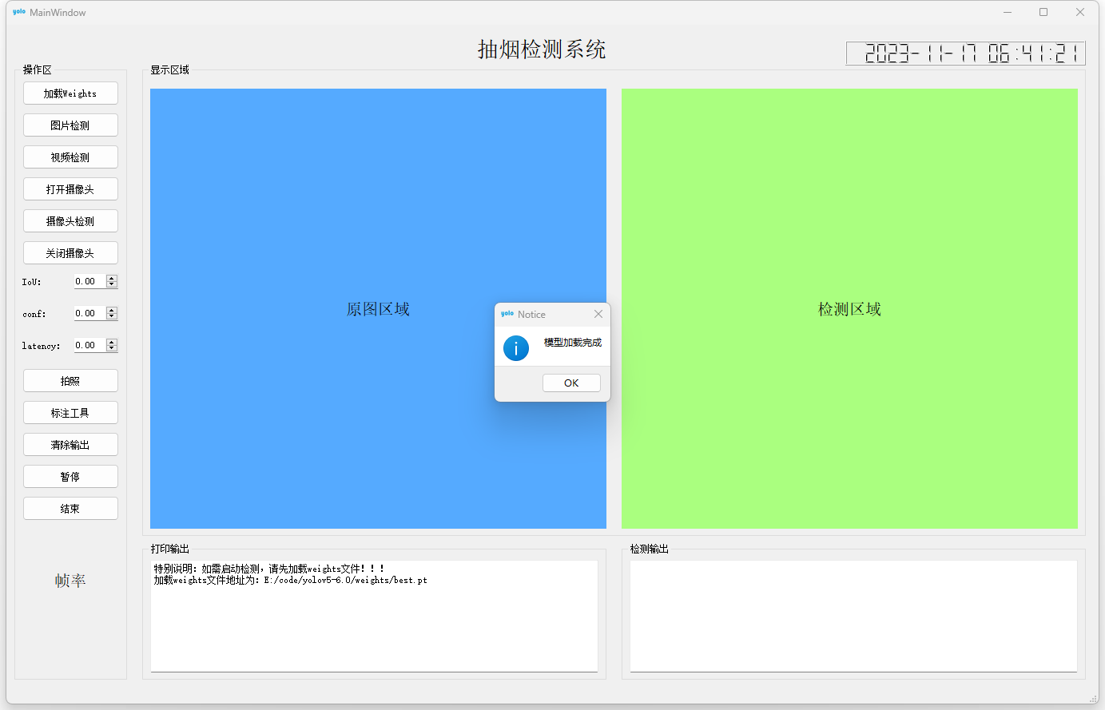Screen dimensions: 1105x710
Task: Decrease the IoU value with down arrow
Action: [x=112, y=284]
